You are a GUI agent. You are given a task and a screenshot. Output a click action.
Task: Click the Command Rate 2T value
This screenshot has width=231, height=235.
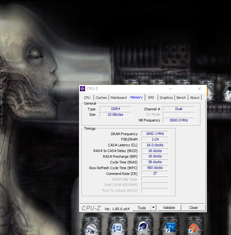(x=155, y=173)
